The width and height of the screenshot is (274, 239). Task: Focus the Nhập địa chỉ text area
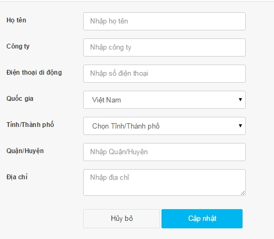click(x=164, y=182)
